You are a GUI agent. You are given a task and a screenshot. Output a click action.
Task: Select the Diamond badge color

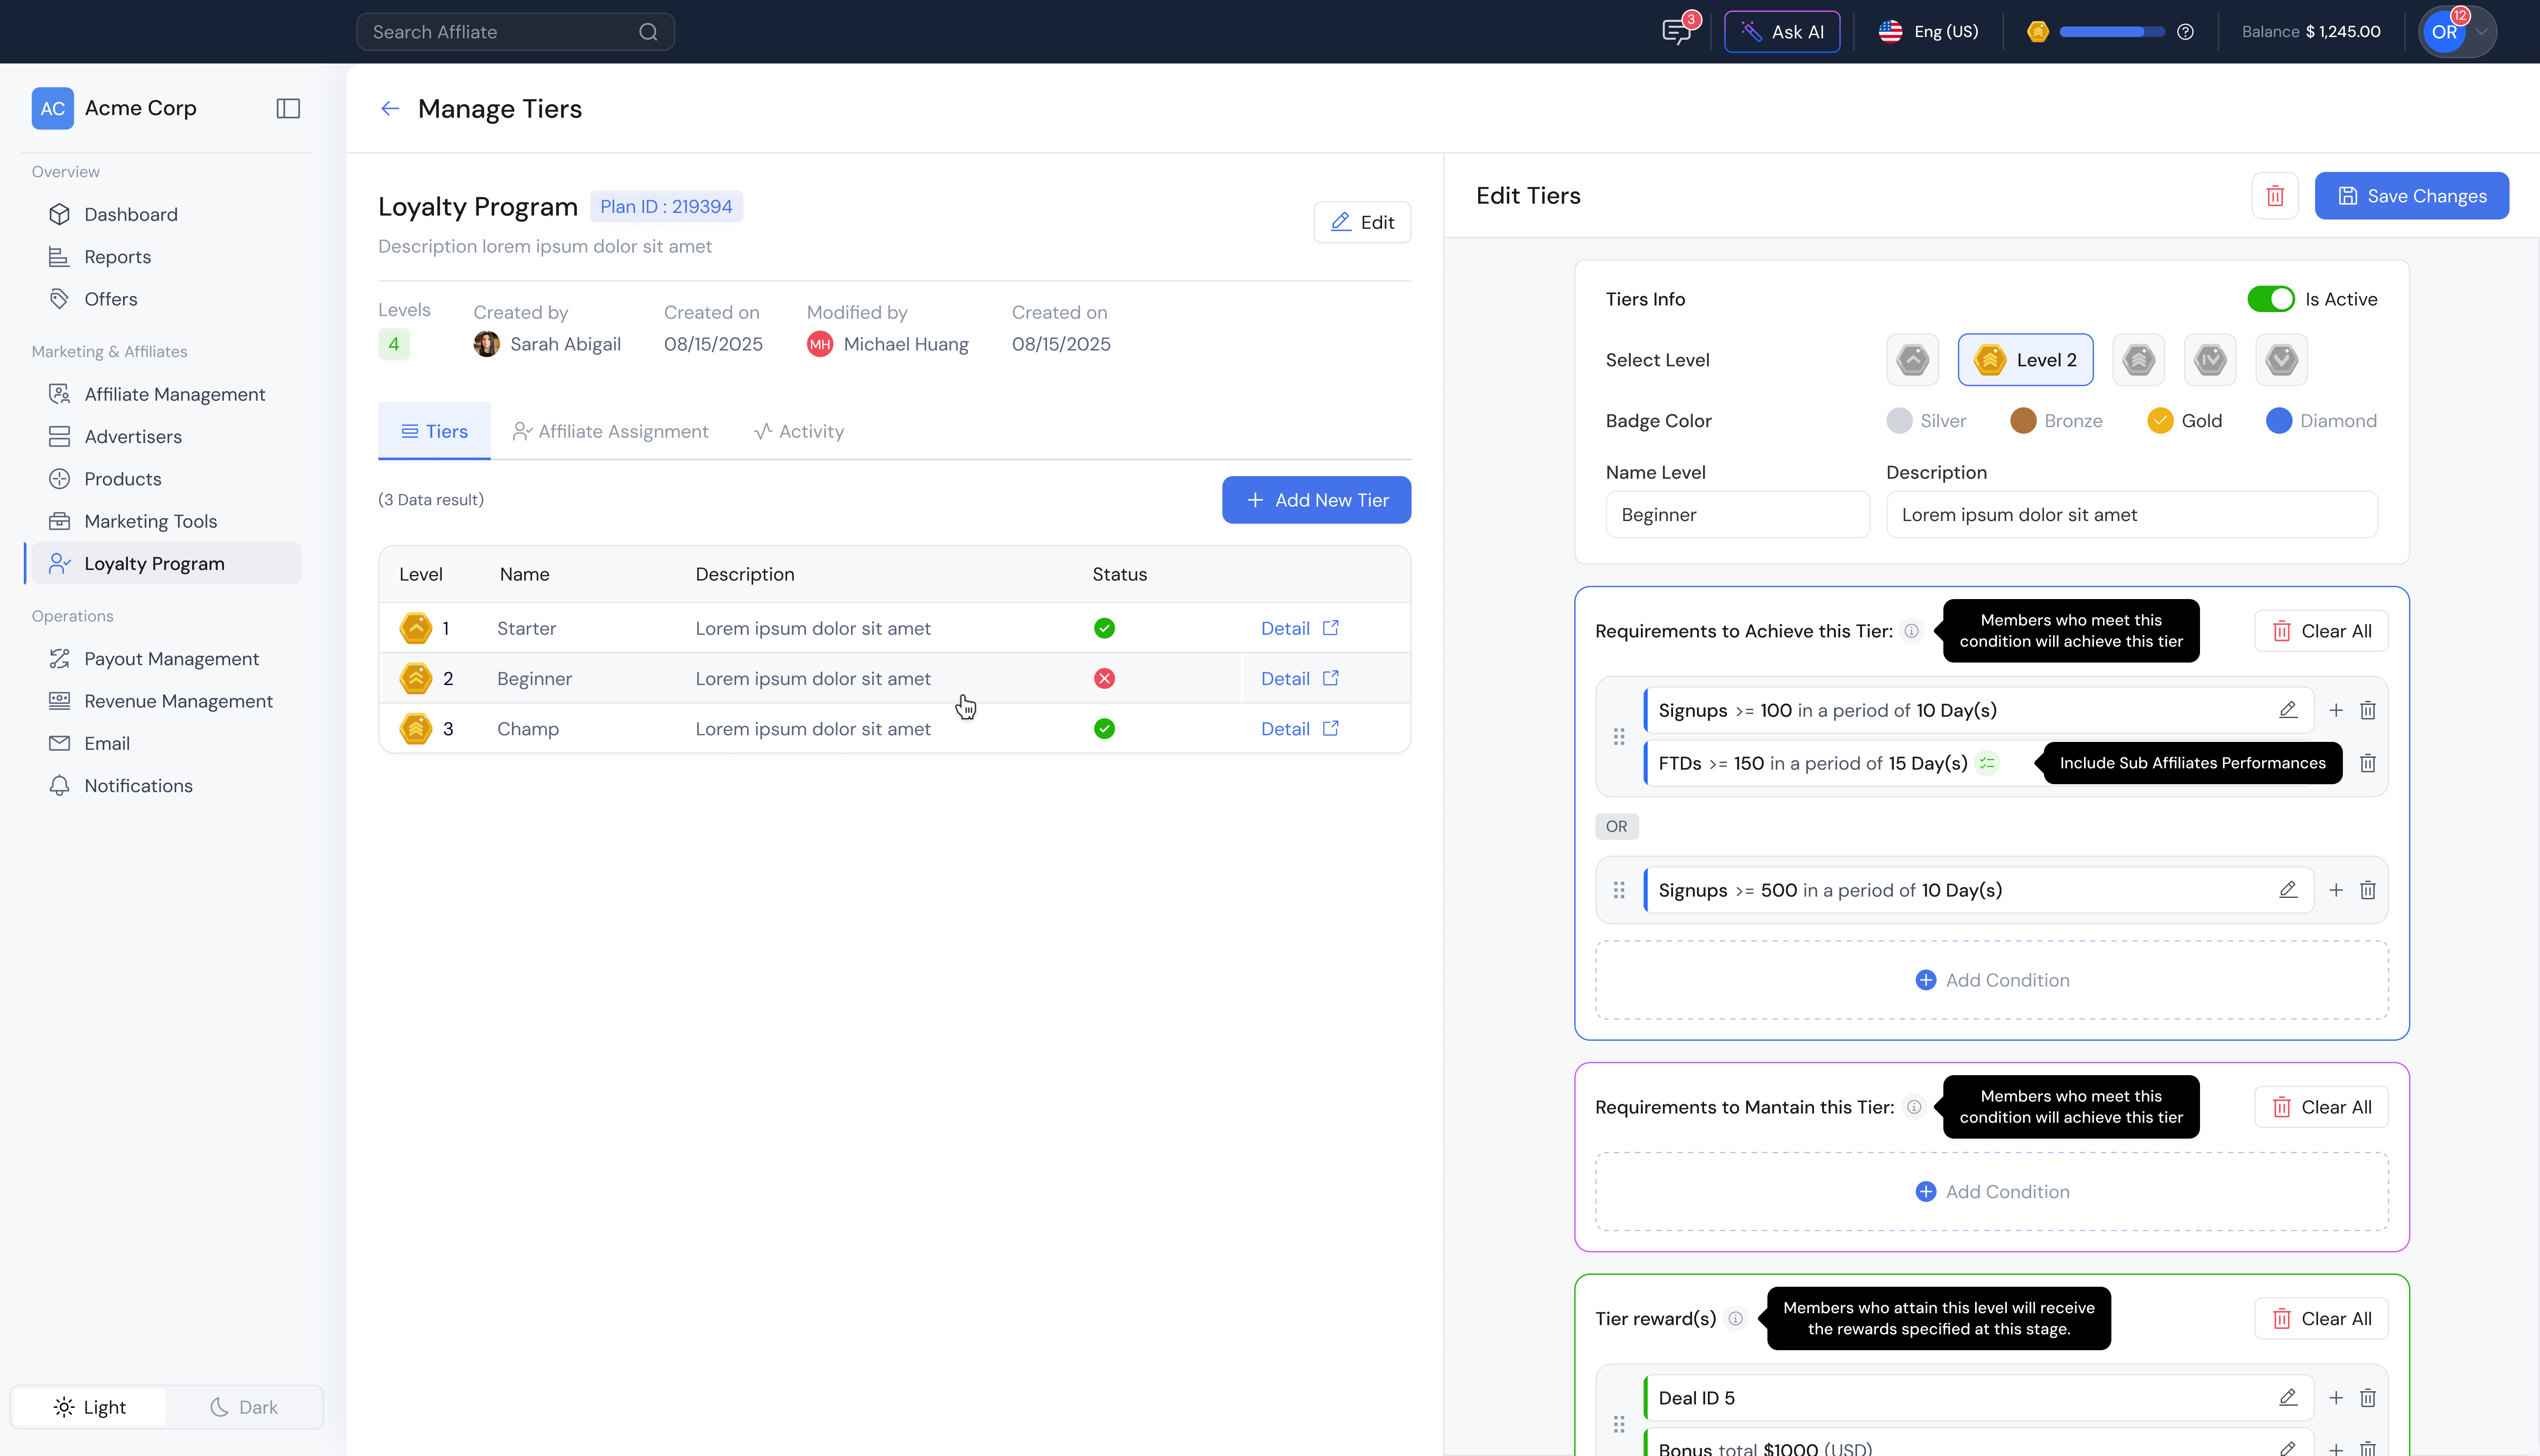point(2279,420)
